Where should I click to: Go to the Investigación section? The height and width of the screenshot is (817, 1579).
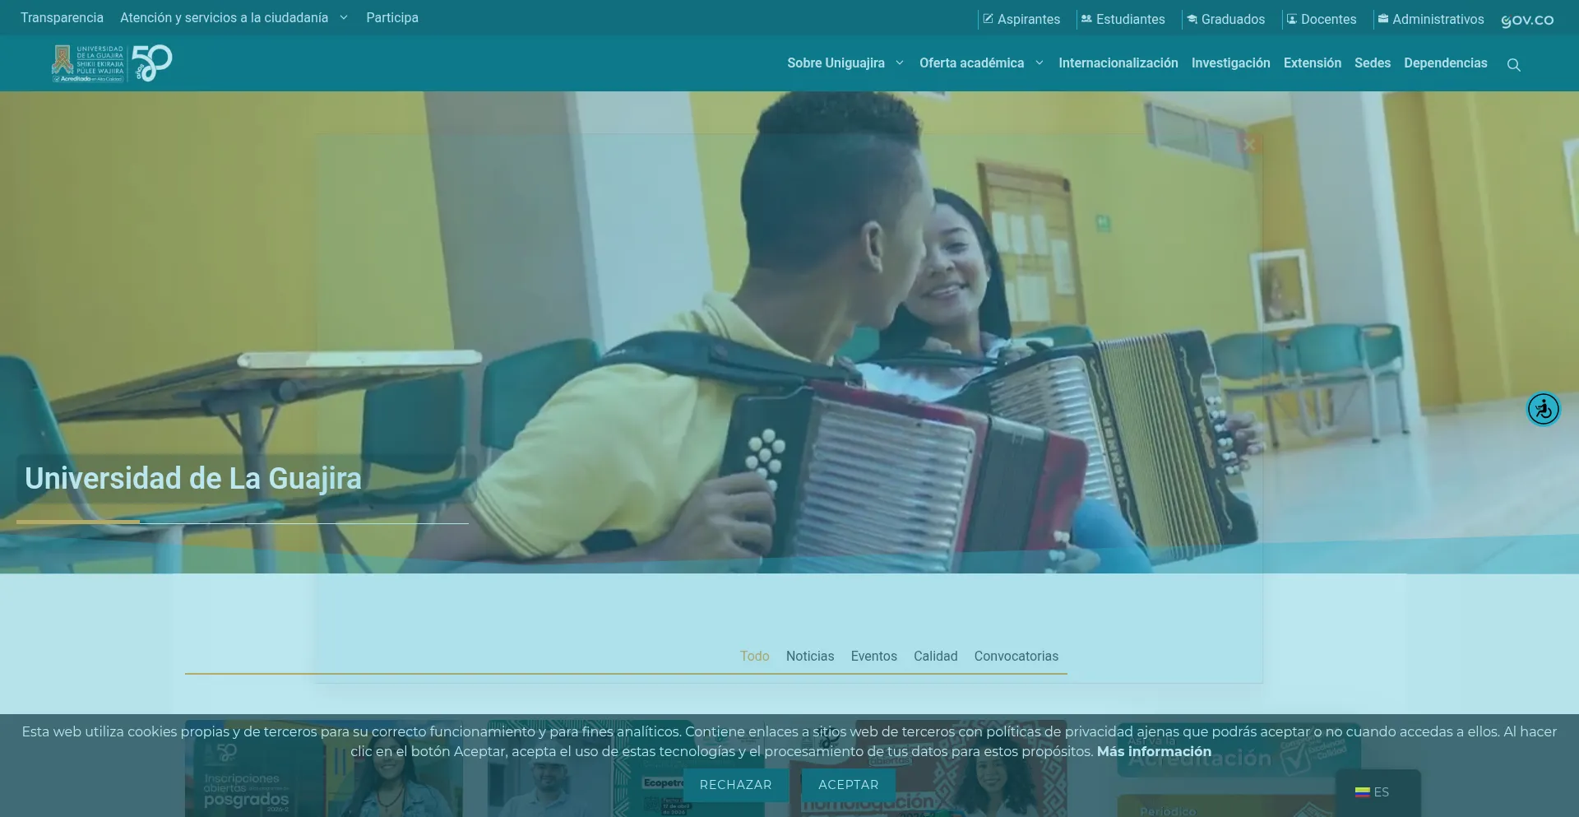coord(1231,63)
